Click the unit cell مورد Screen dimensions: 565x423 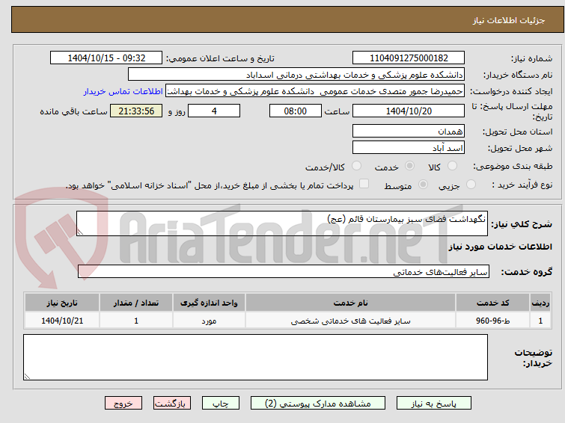pyautogui.click(x=209, y=321)
